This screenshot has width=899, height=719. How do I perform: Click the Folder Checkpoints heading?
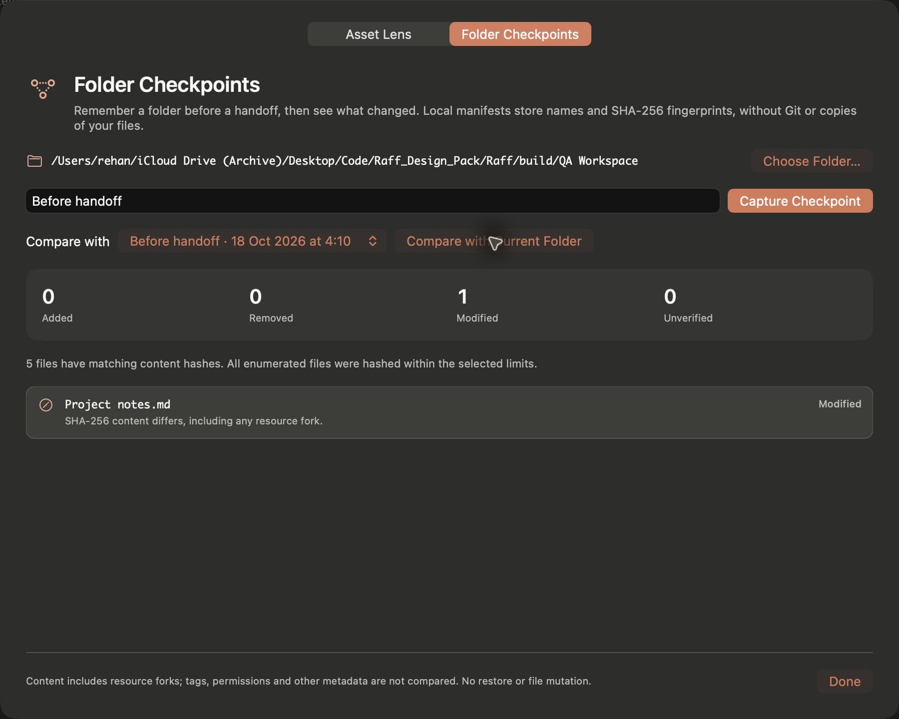(167, 85)
